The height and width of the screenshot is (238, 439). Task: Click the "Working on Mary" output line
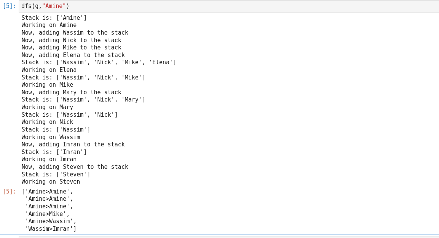pyautogui.click(x=47, y=107)
